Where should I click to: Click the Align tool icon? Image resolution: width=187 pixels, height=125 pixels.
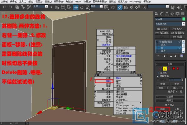(x=179, y=7)
